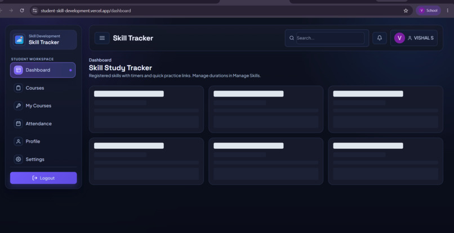454x233 pixels.
Task: Go to My Courses in the sidebar
Action: point(43,106)
